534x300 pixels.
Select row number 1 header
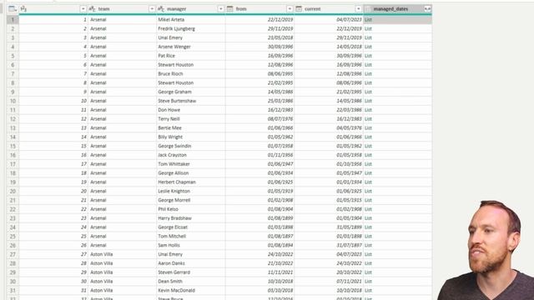(x=13, y=20)
